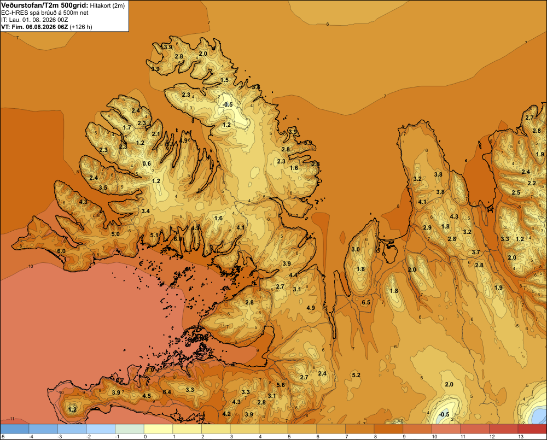Select the '4.4' temperature value
This screenshot has width=547, height=440.
(x=293, y=275)
